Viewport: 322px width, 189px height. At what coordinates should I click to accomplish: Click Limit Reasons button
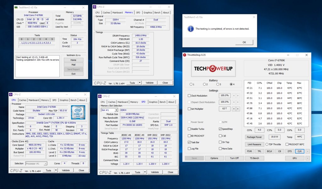click(x=254, y=144)
